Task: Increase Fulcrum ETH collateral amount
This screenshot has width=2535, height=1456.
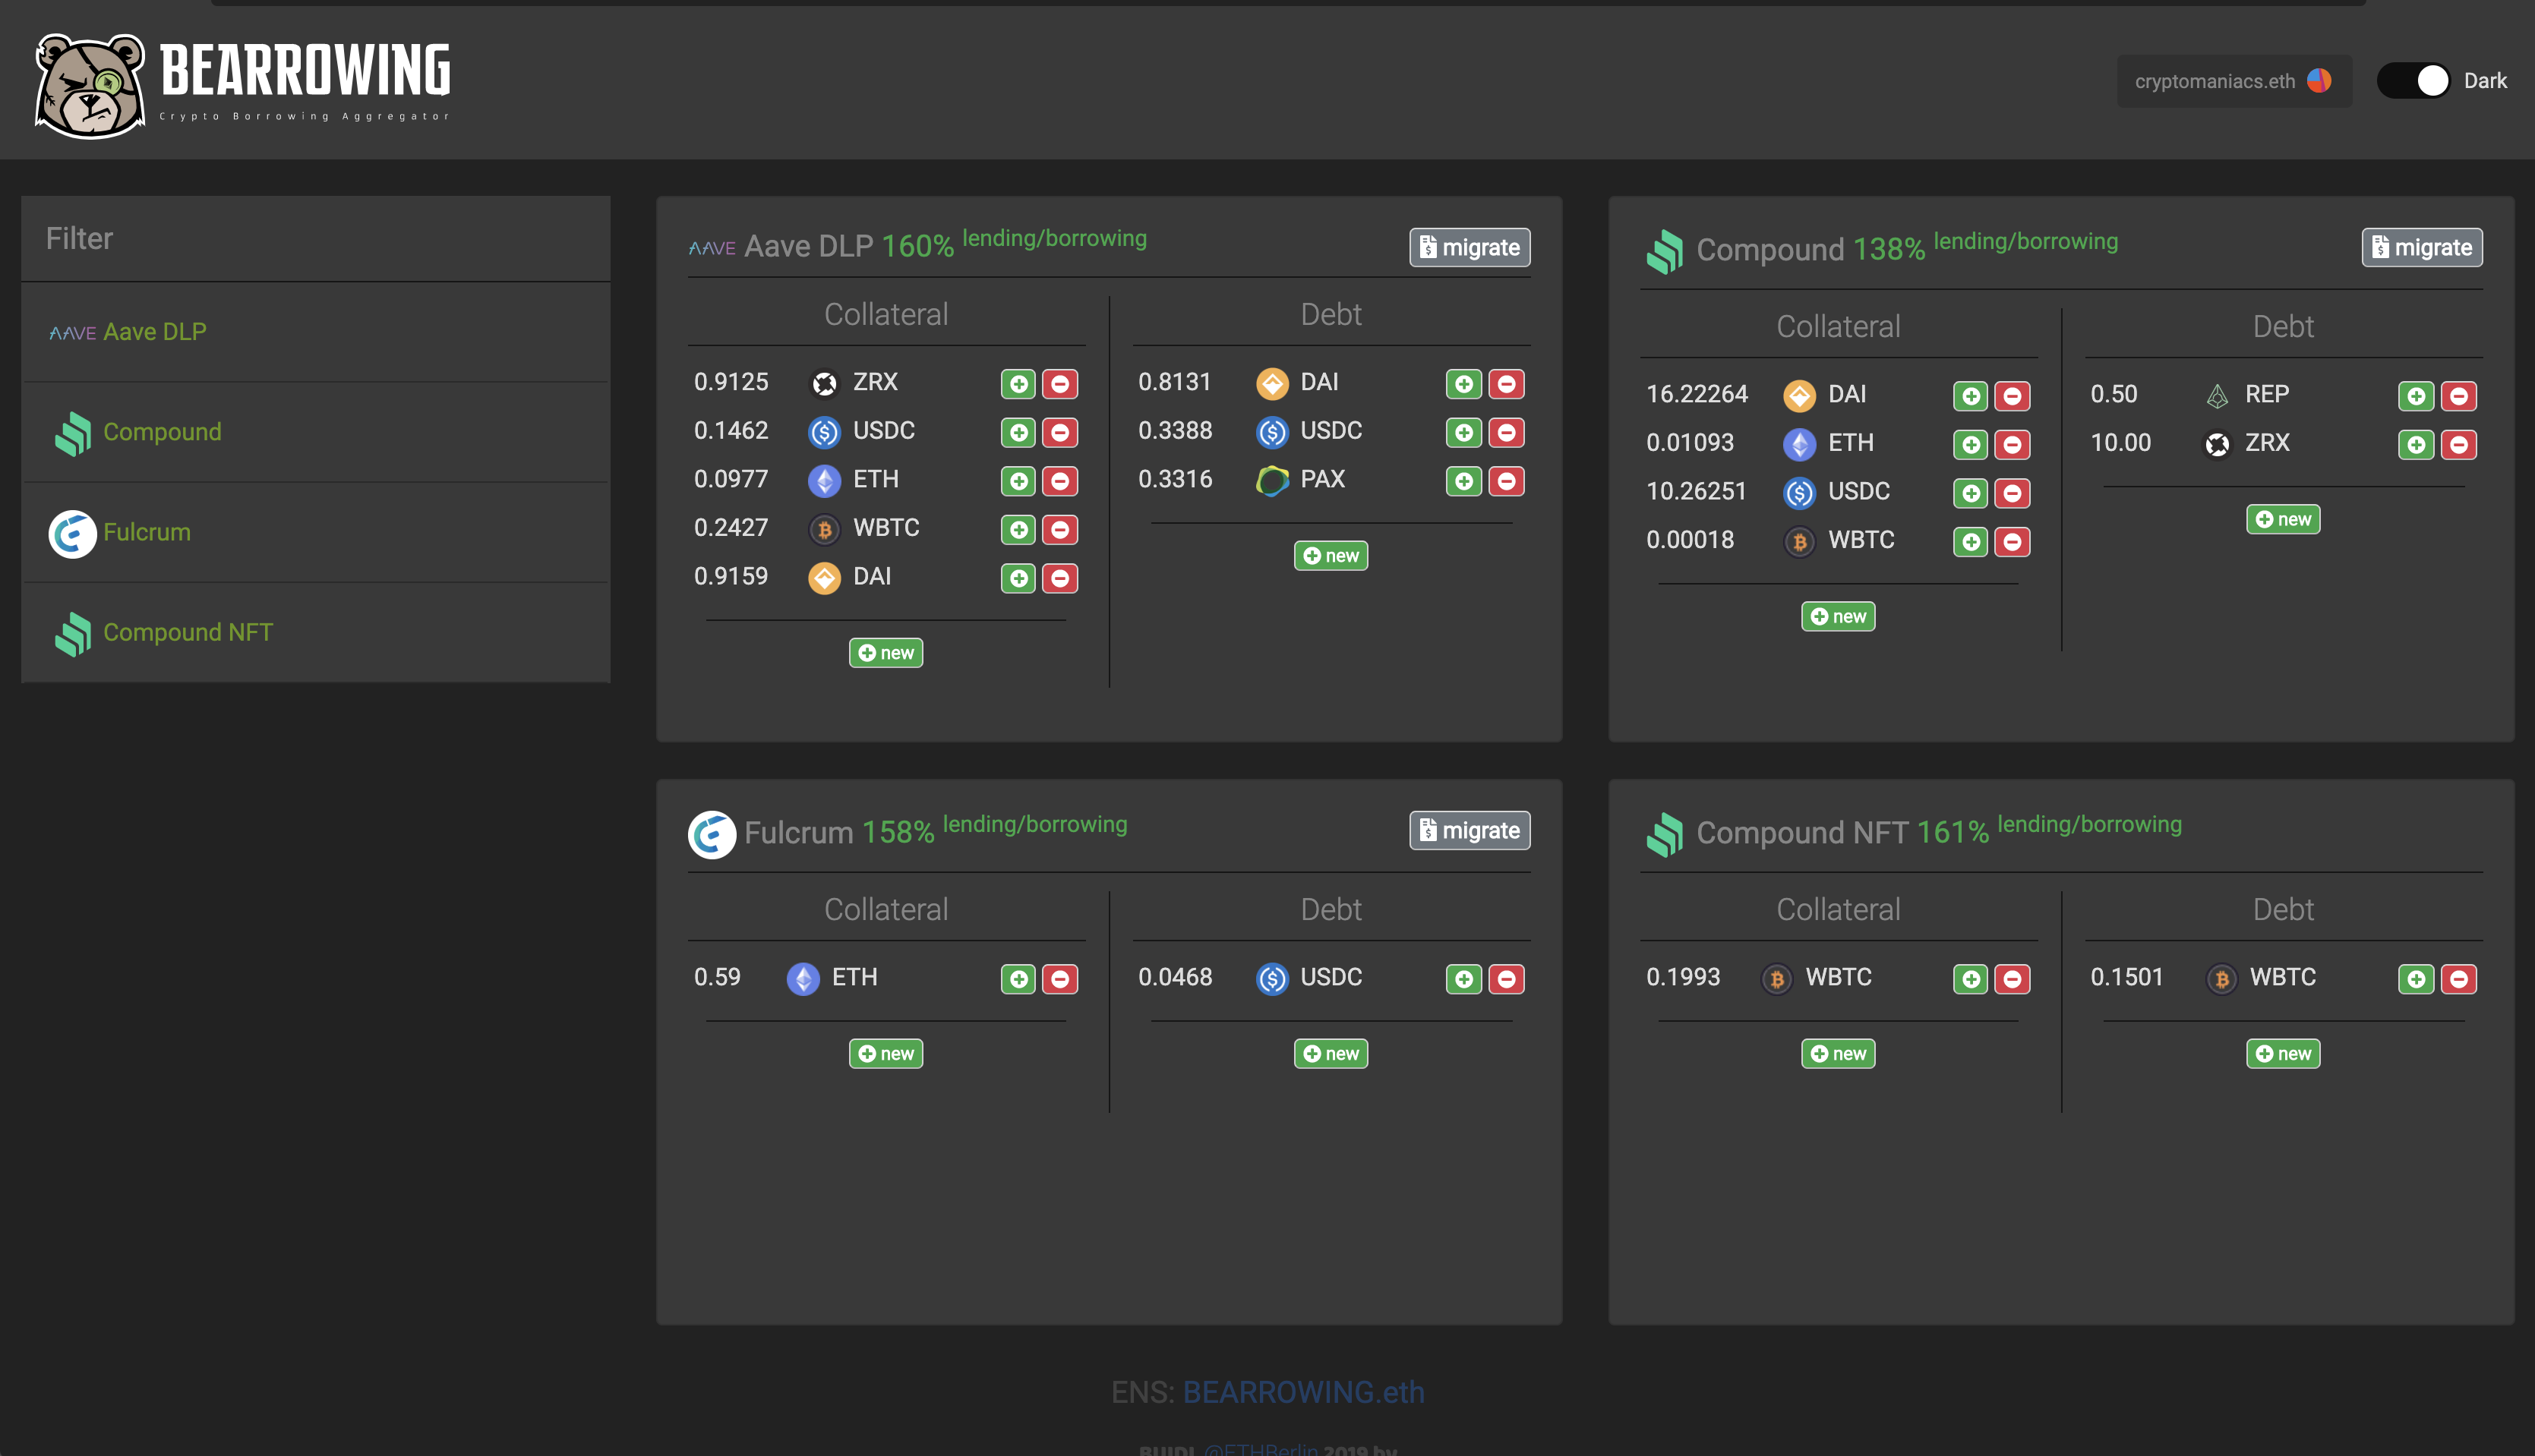Action: (x=1018, y=979)
